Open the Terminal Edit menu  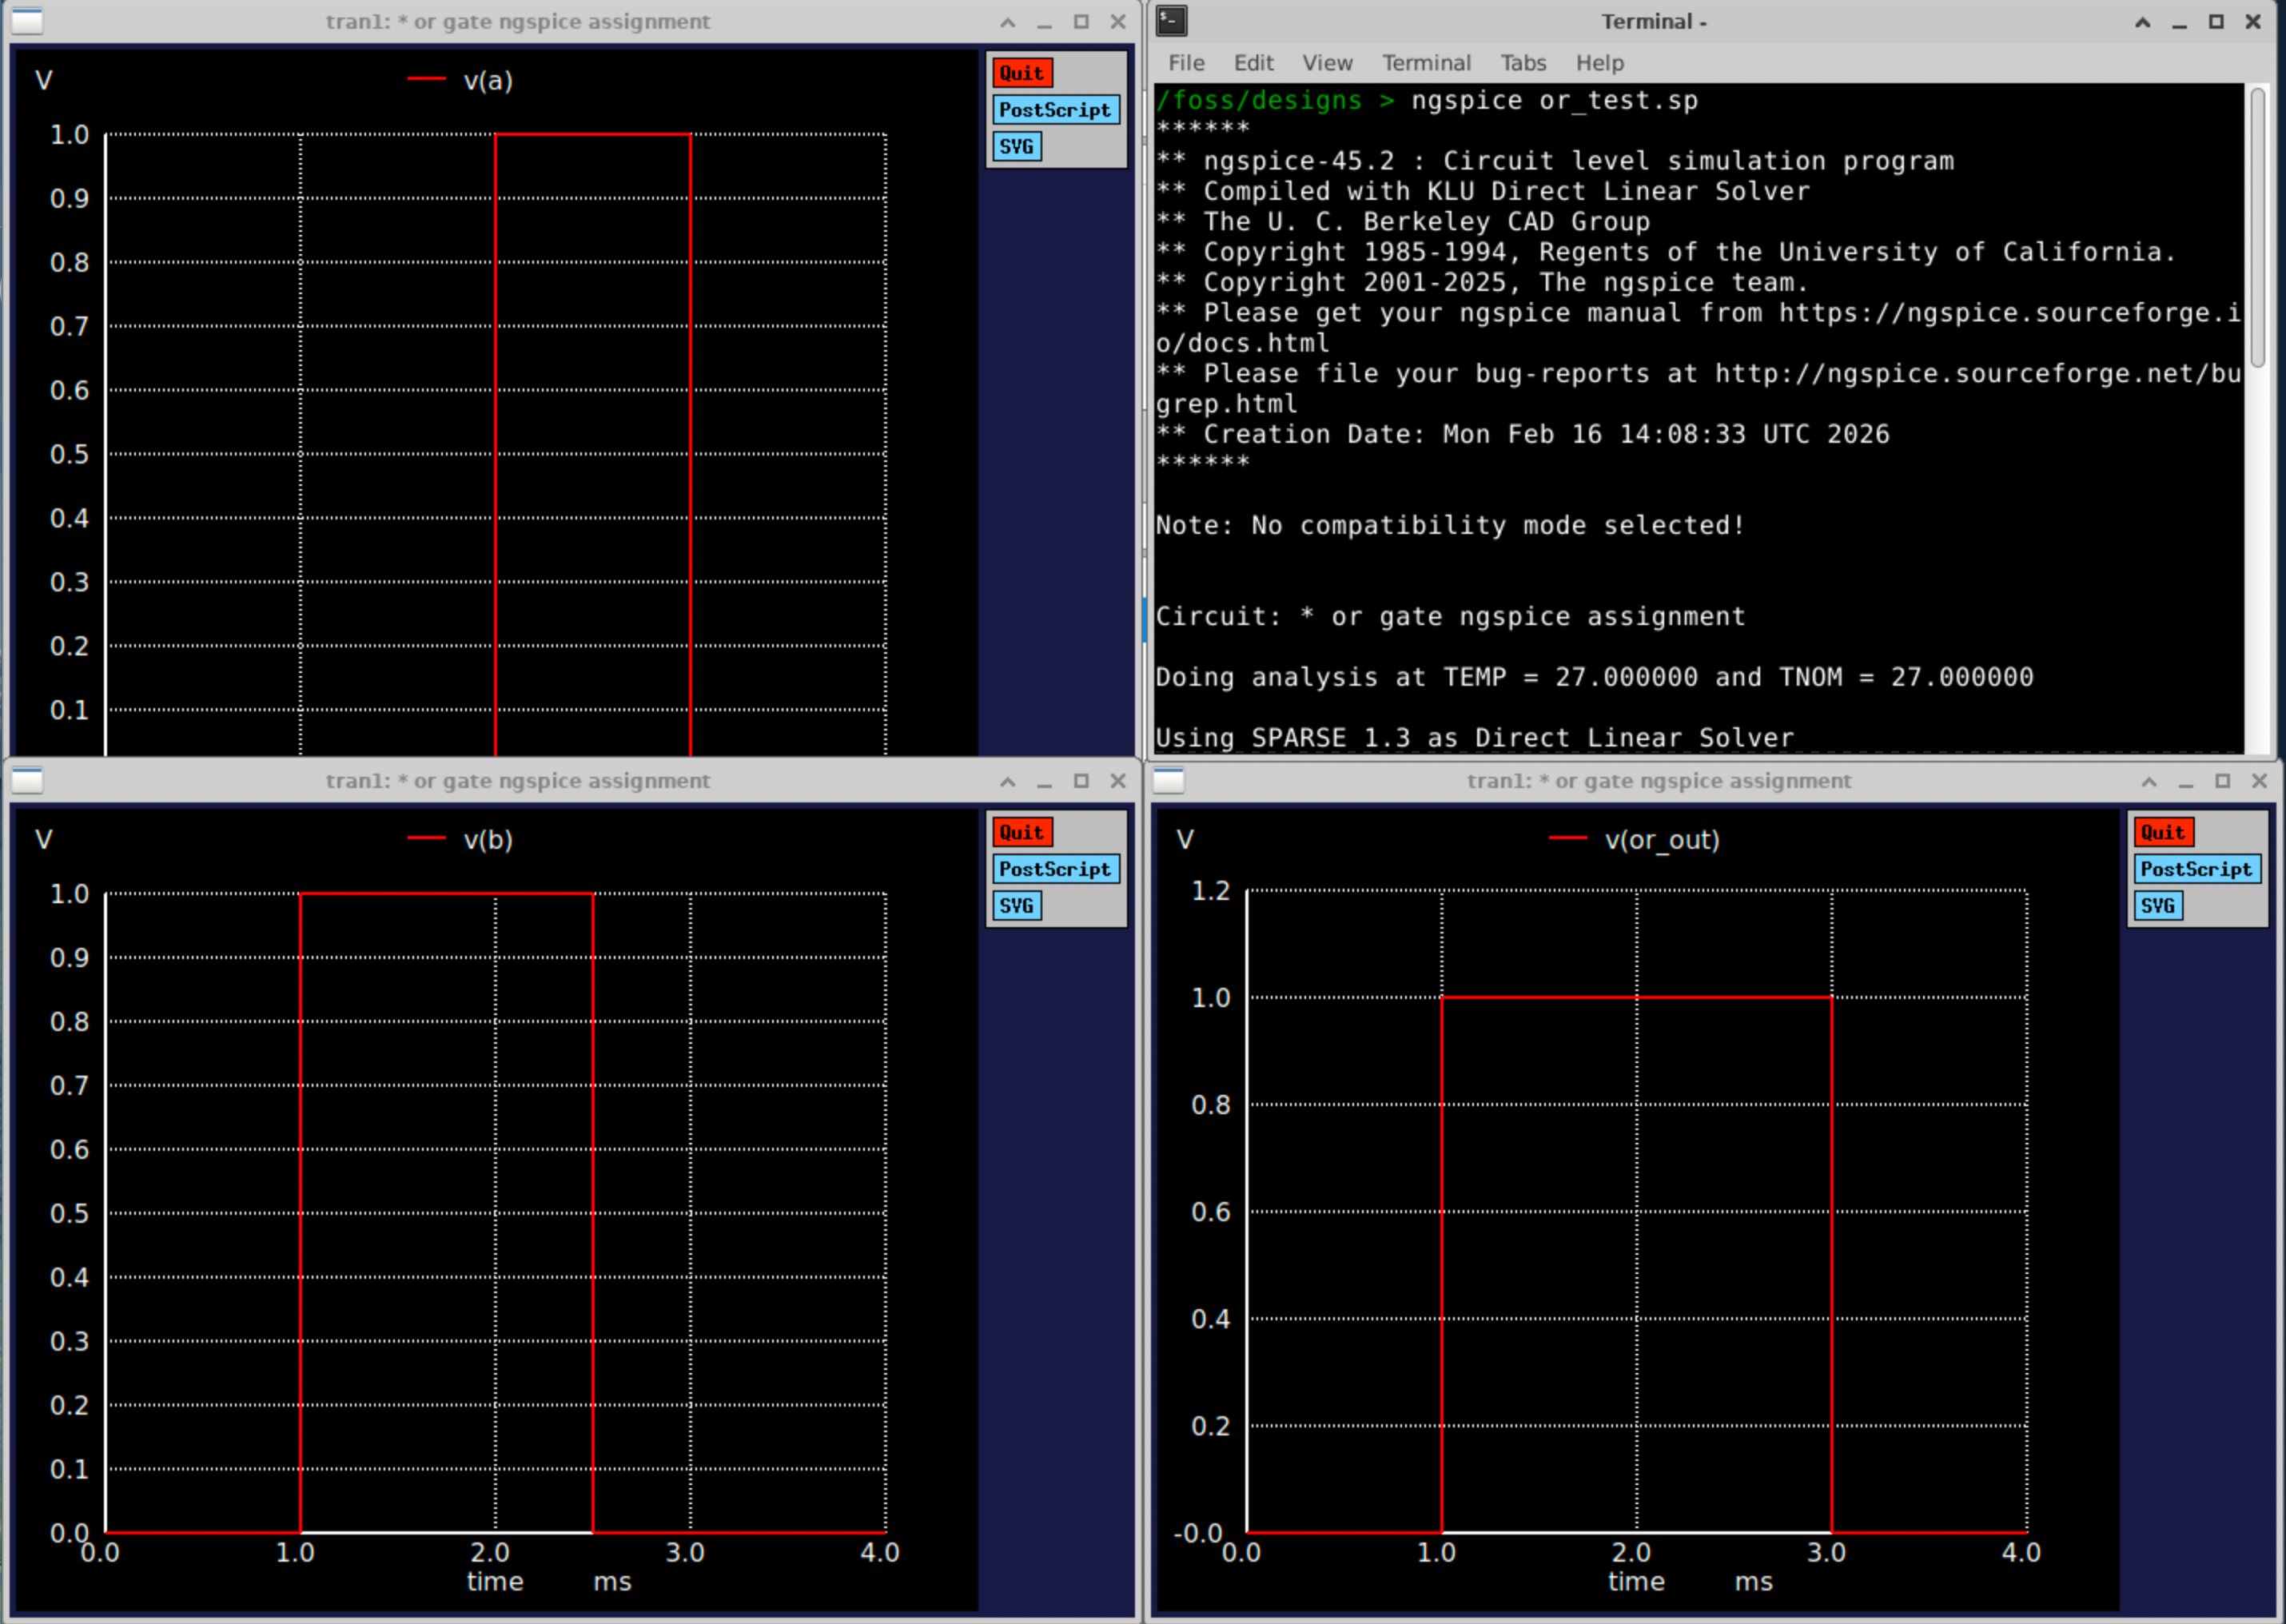click(1253, 63)
